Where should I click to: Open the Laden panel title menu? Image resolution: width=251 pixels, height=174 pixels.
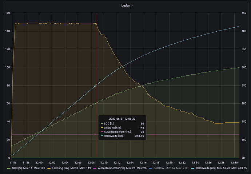[x=127, y=5]
